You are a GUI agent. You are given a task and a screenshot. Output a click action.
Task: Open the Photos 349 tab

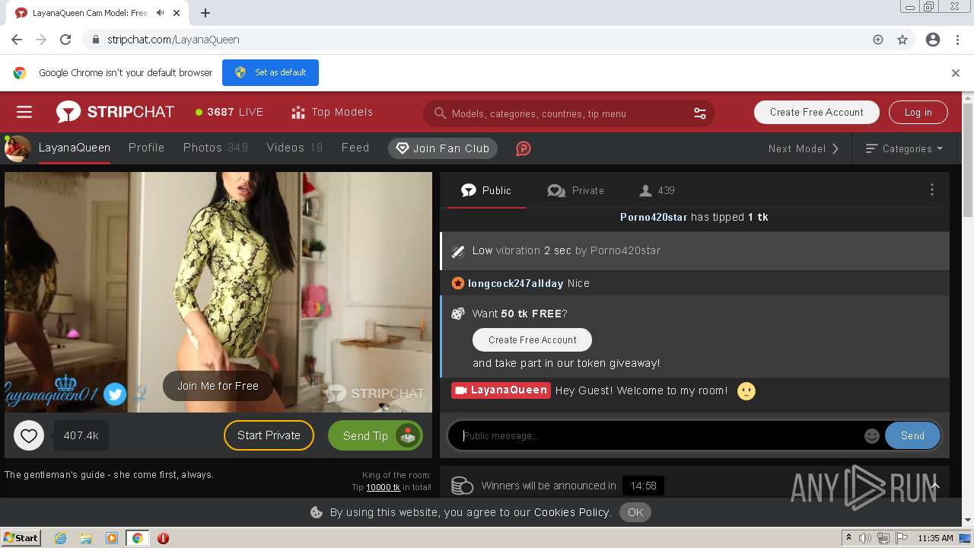(215, 148)
